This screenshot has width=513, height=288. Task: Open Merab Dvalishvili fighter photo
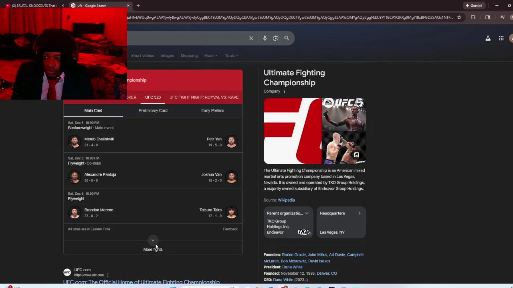(x=74, y=142)
